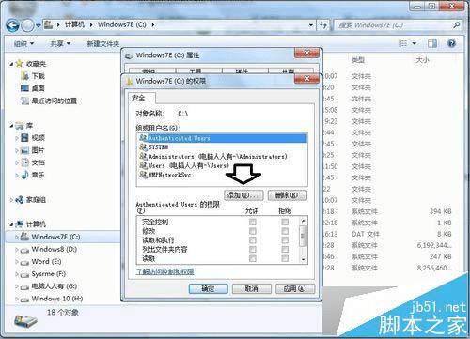Image resolution: width=470 pixels, height=339 pixels.
Task: Close the Windows7E (C:) 的权限 dialog
Action: pyautogui.click(x=307, y=79)
